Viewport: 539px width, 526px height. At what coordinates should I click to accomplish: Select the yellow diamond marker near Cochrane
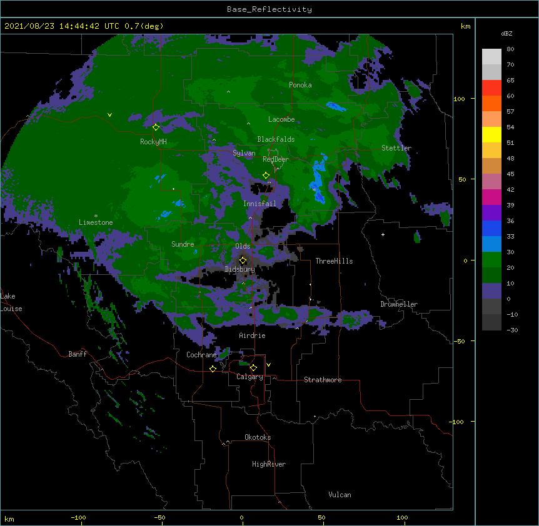point(213,369)
